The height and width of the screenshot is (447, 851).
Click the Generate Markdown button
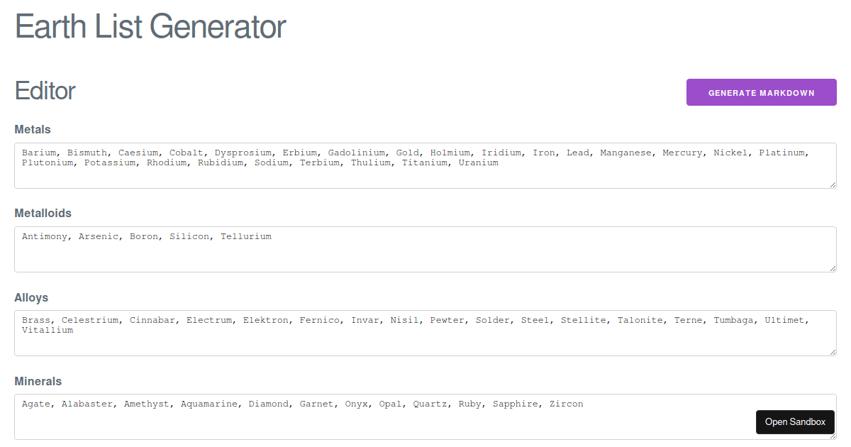point(761,92)
